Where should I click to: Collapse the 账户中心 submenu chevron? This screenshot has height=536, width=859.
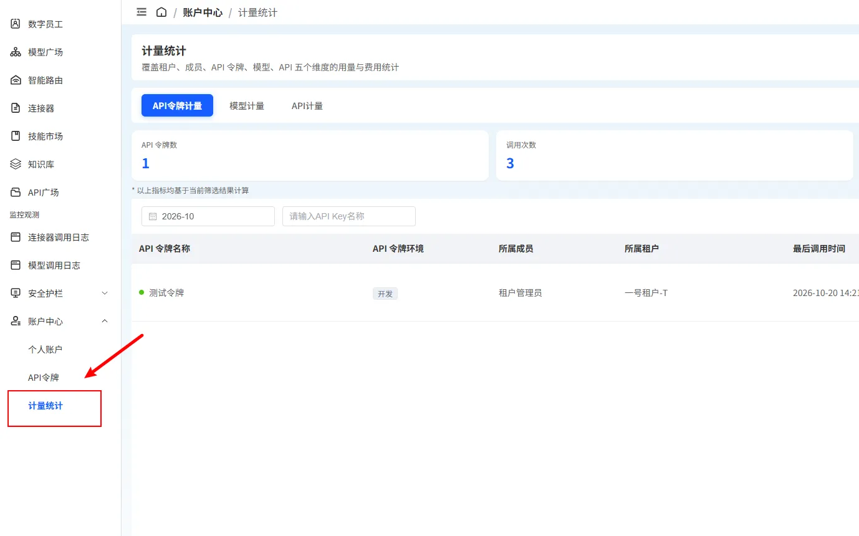tap(105, 321)
